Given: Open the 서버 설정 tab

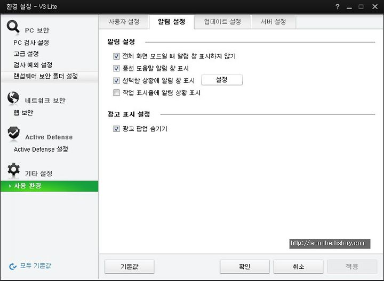Looking at the screenshot, I should tap(273, 22).
